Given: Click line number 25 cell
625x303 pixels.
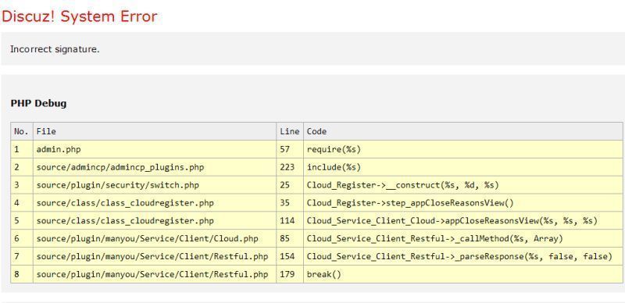Looking at the screenshot, I should 290,185.
